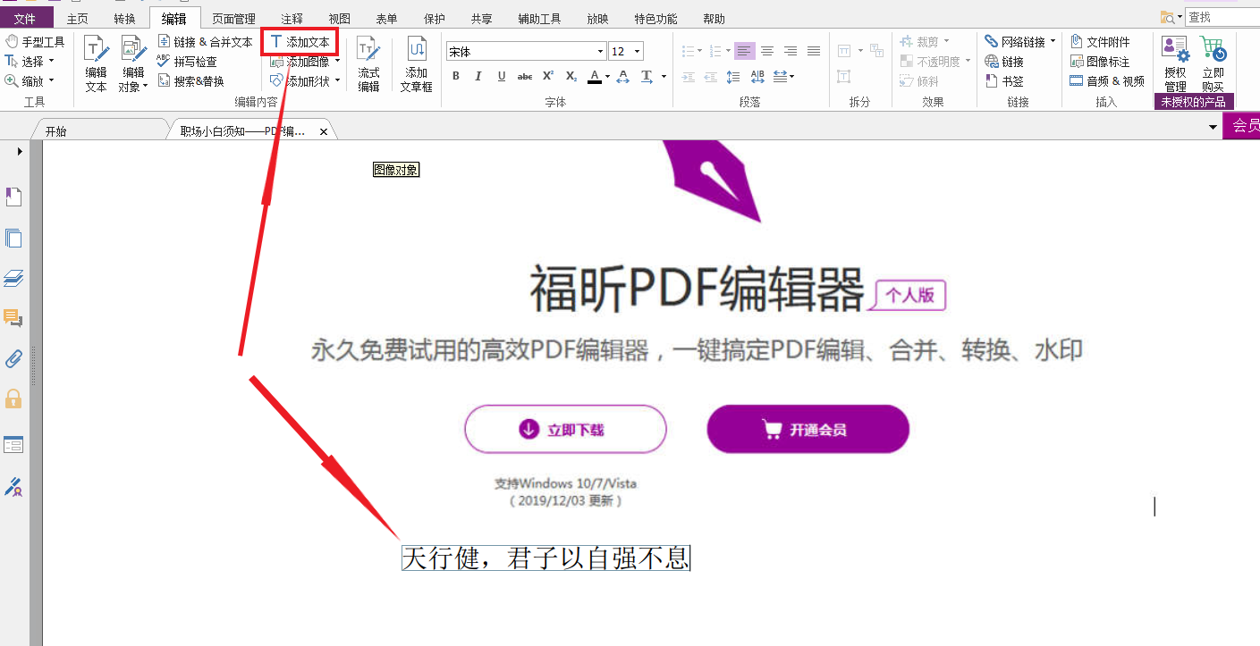1260x646 pixels.
Task: Open the attachments paperclip panel
Action: point(13,359)
